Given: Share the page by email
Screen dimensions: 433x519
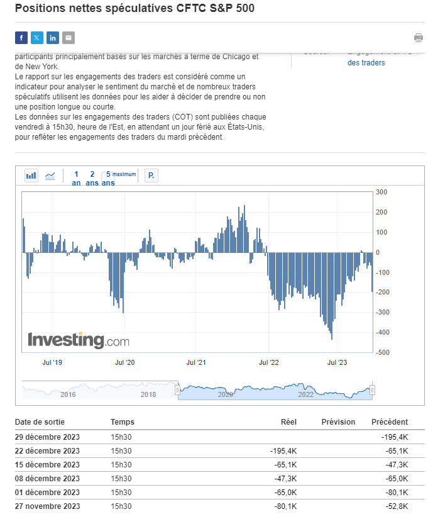Looking at the screenshot, I should click(69, 38).
